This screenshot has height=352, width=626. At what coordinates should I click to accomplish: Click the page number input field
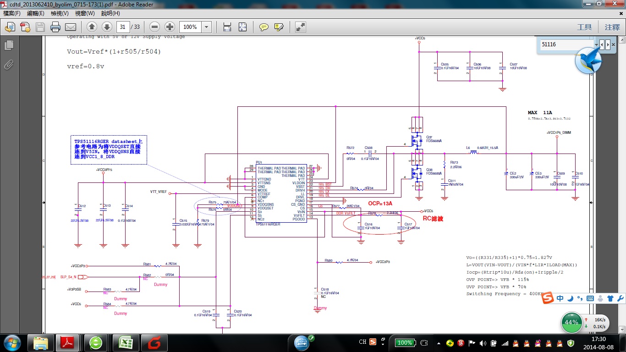123,27
